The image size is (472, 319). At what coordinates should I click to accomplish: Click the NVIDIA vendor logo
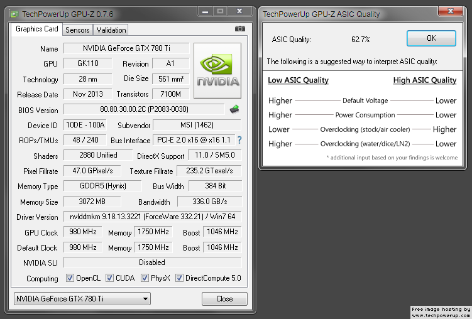(217, 70)
